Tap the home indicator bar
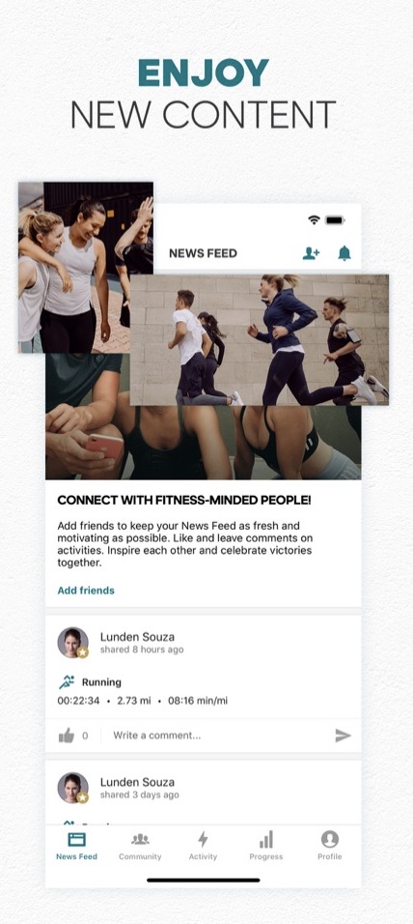The width and height of the screenshot is (413, 924). 203,880
